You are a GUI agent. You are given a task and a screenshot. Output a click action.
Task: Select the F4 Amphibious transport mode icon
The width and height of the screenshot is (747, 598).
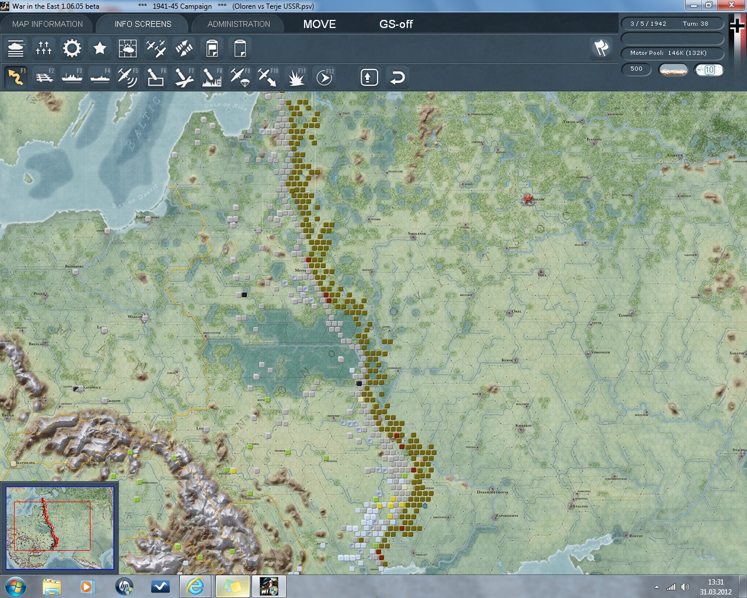100,77
